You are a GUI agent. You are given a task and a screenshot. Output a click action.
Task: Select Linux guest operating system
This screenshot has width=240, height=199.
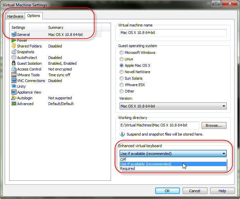point(122,59)
